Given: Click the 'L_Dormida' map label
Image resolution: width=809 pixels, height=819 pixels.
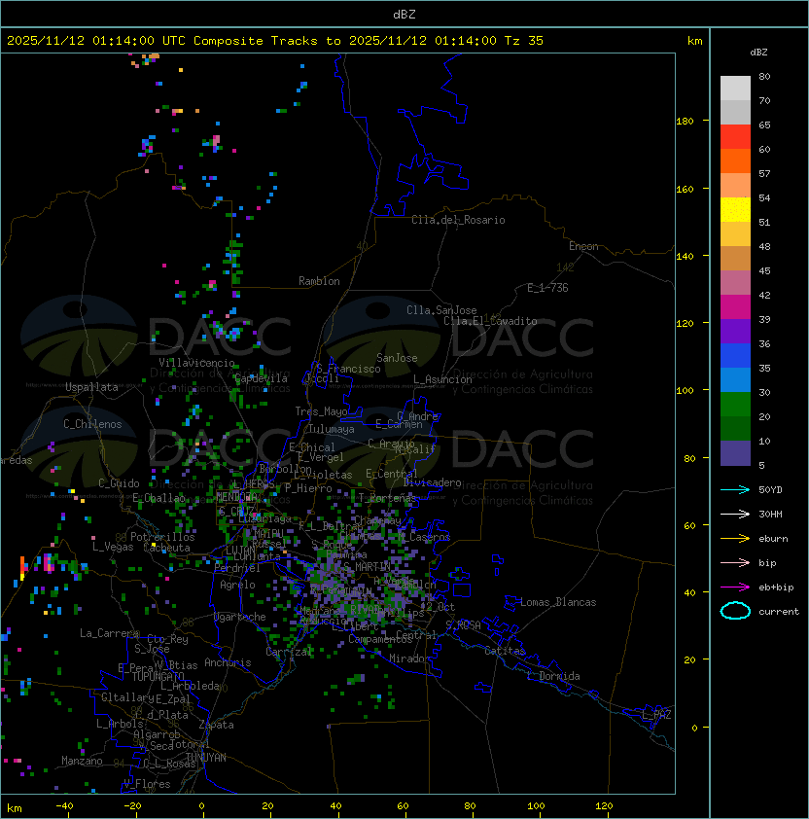Looking at the screenshot, I should [553, 676].
